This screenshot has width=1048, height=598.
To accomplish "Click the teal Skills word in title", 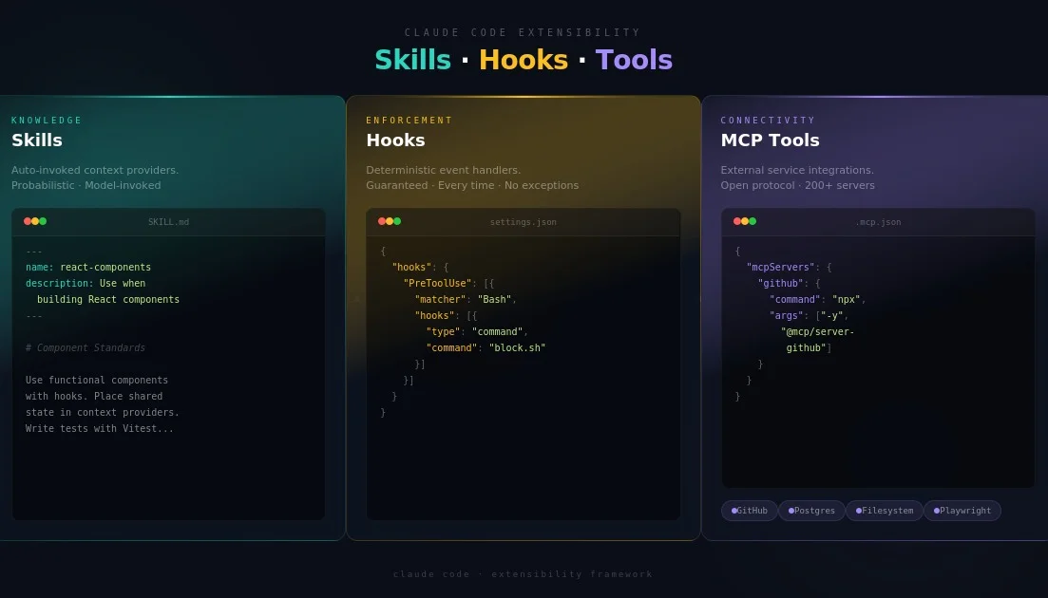I will pyautogui.click(x=412, y=60).
